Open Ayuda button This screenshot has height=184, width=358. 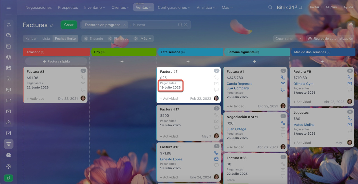pyautogui.click(x=348, y=7)
